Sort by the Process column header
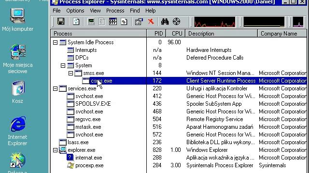 pos(98,34)
